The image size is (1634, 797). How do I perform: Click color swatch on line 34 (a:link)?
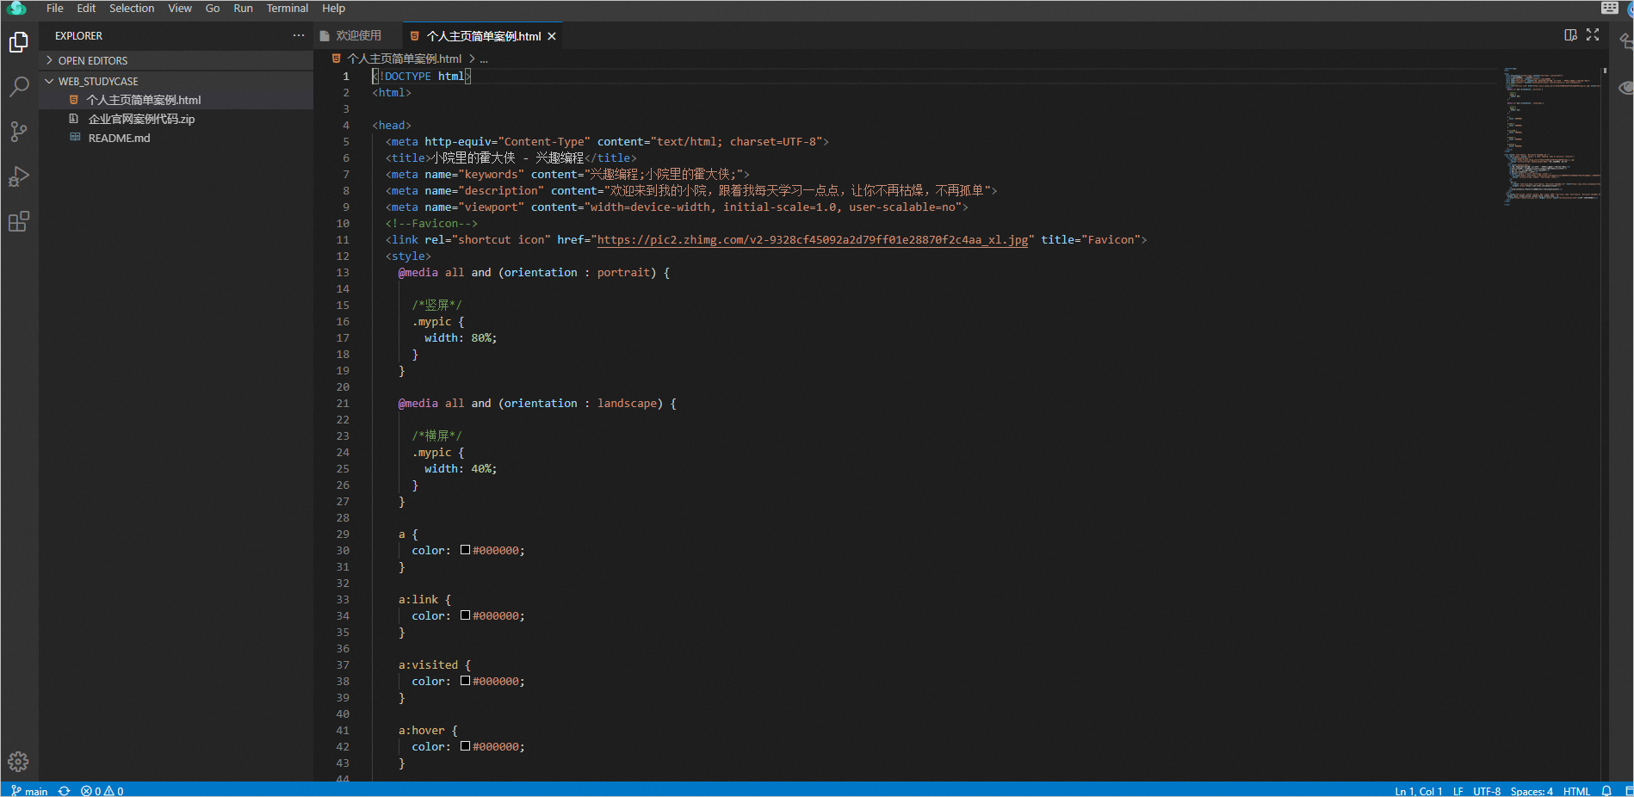click(x=465, y=615)
